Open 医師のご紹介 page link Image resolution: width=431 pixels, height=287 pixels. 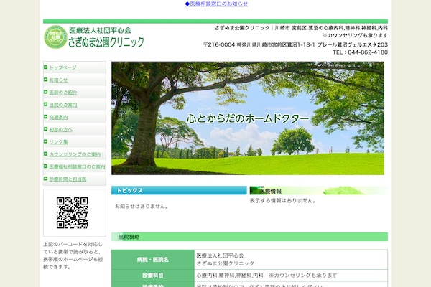pyautogui.click(x=63, y=93)
